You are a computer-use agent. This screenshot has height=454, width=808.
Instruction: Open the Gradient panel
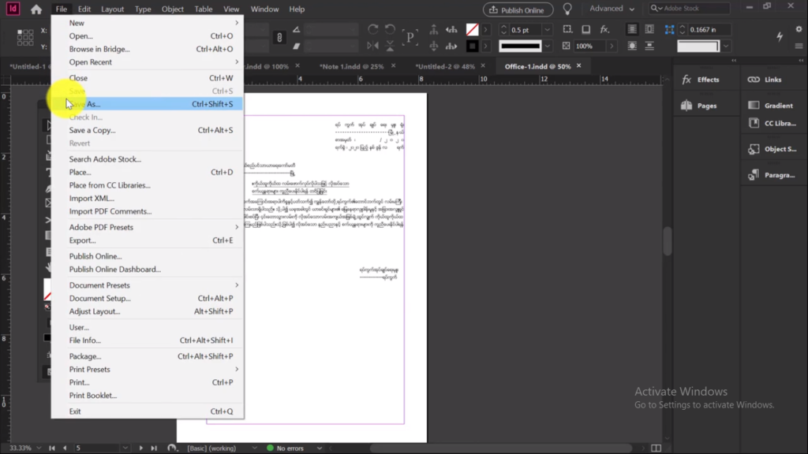point(770,106)
